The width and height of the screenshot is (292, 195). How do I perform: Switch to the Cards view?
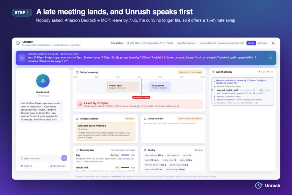(x=251, y=43)
